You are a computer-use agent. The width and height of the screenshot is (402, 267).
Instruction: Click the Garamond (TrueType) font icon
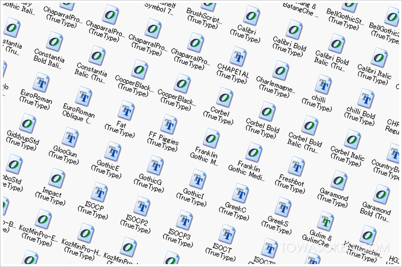coord(339,180)
